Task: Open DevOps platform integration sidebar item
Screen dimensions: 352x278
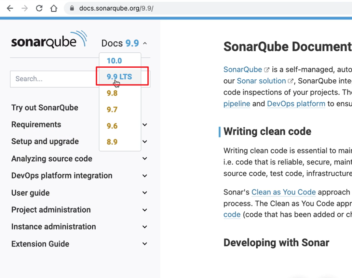Action: 62,176
